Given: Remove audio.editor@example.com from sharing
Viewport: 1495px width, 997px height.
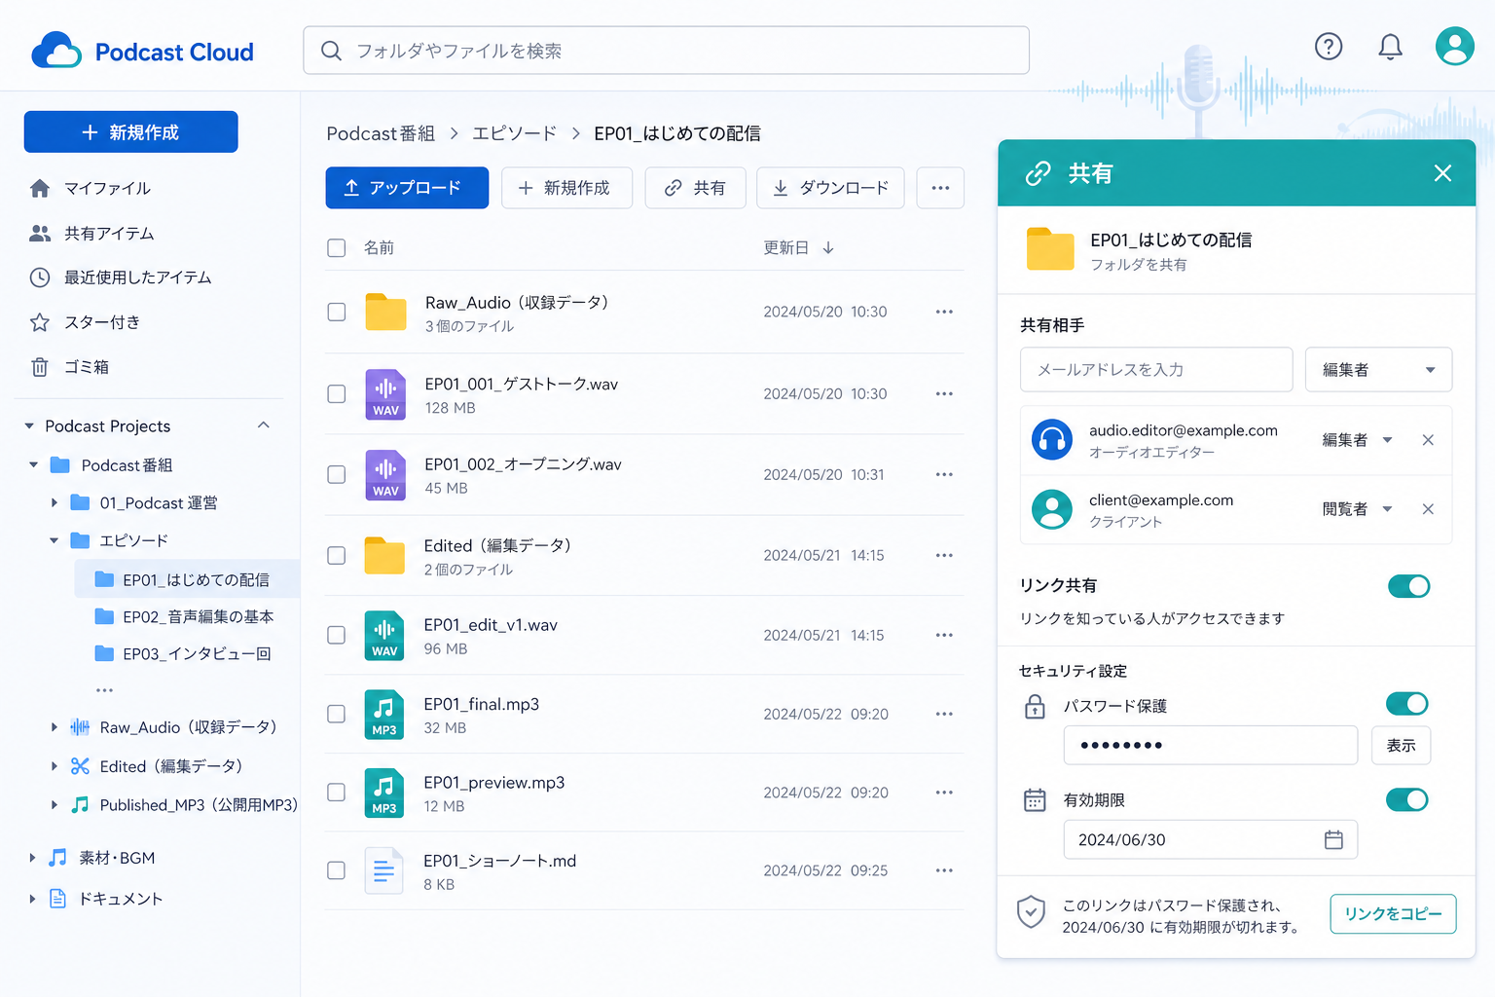Looking at the screenshot, I should coord(1428,440).
